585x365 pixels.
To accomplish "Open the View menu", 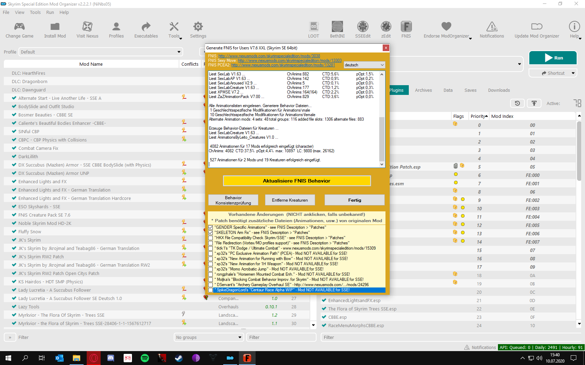I will pos(19,12).
